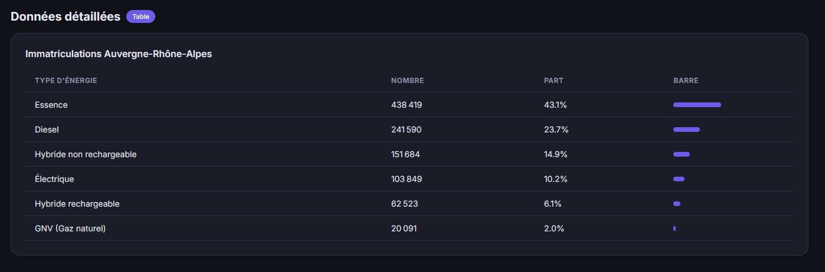Click the 6.1% share value
This screenshot has height=272, width=825.
[x=553, y=204]
